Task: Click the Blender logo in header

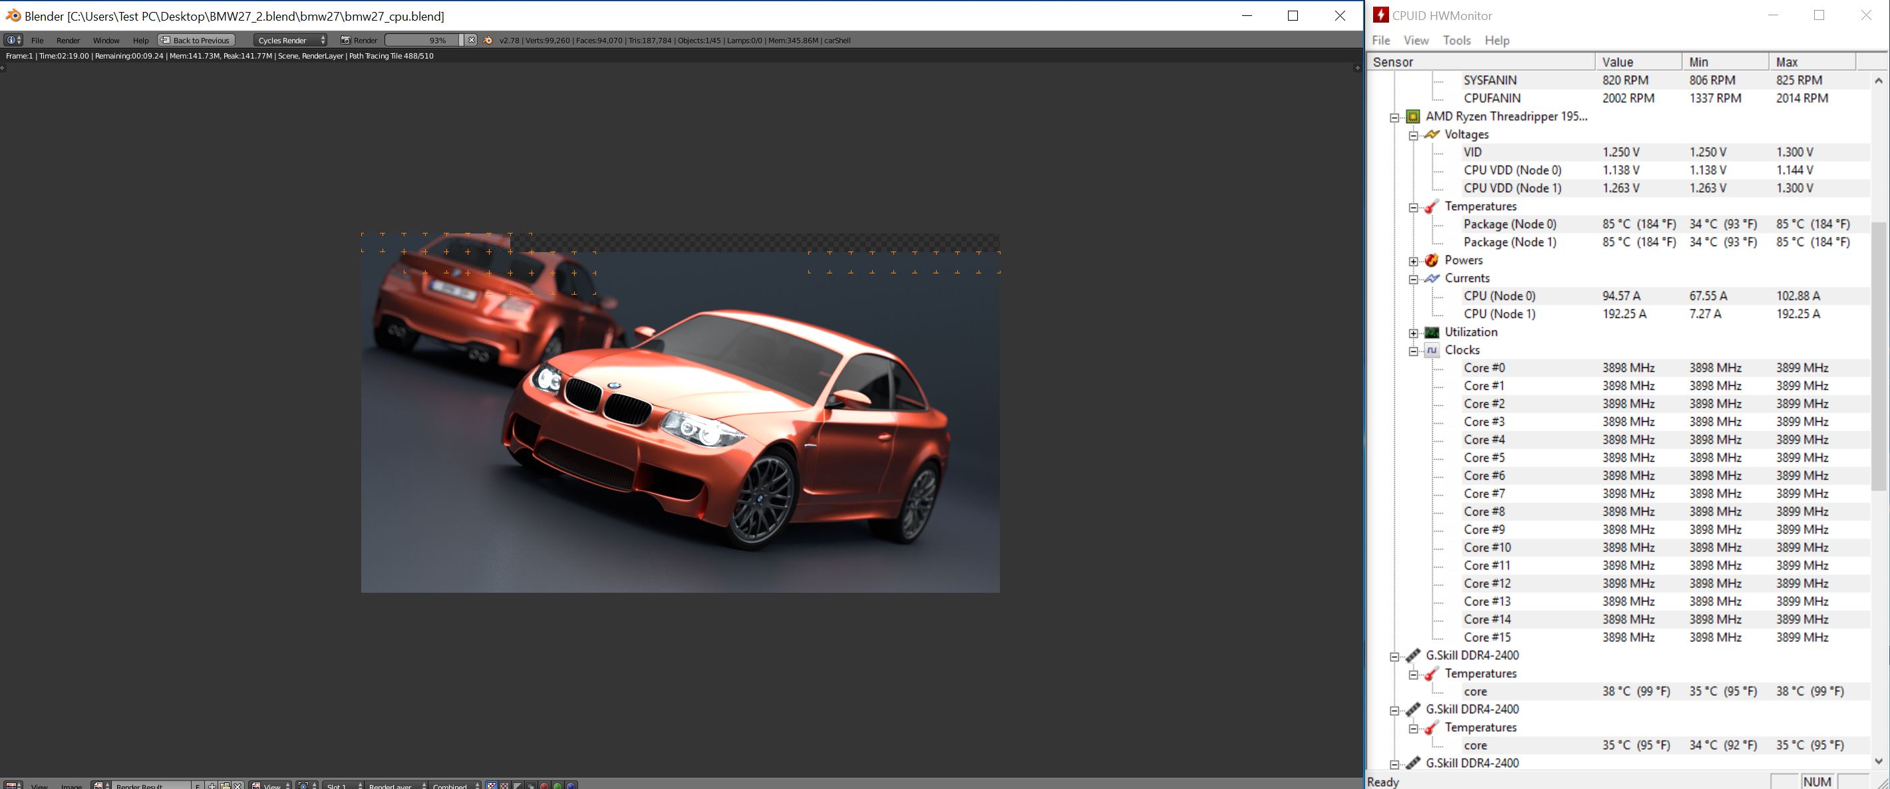Action: point(488,41)
